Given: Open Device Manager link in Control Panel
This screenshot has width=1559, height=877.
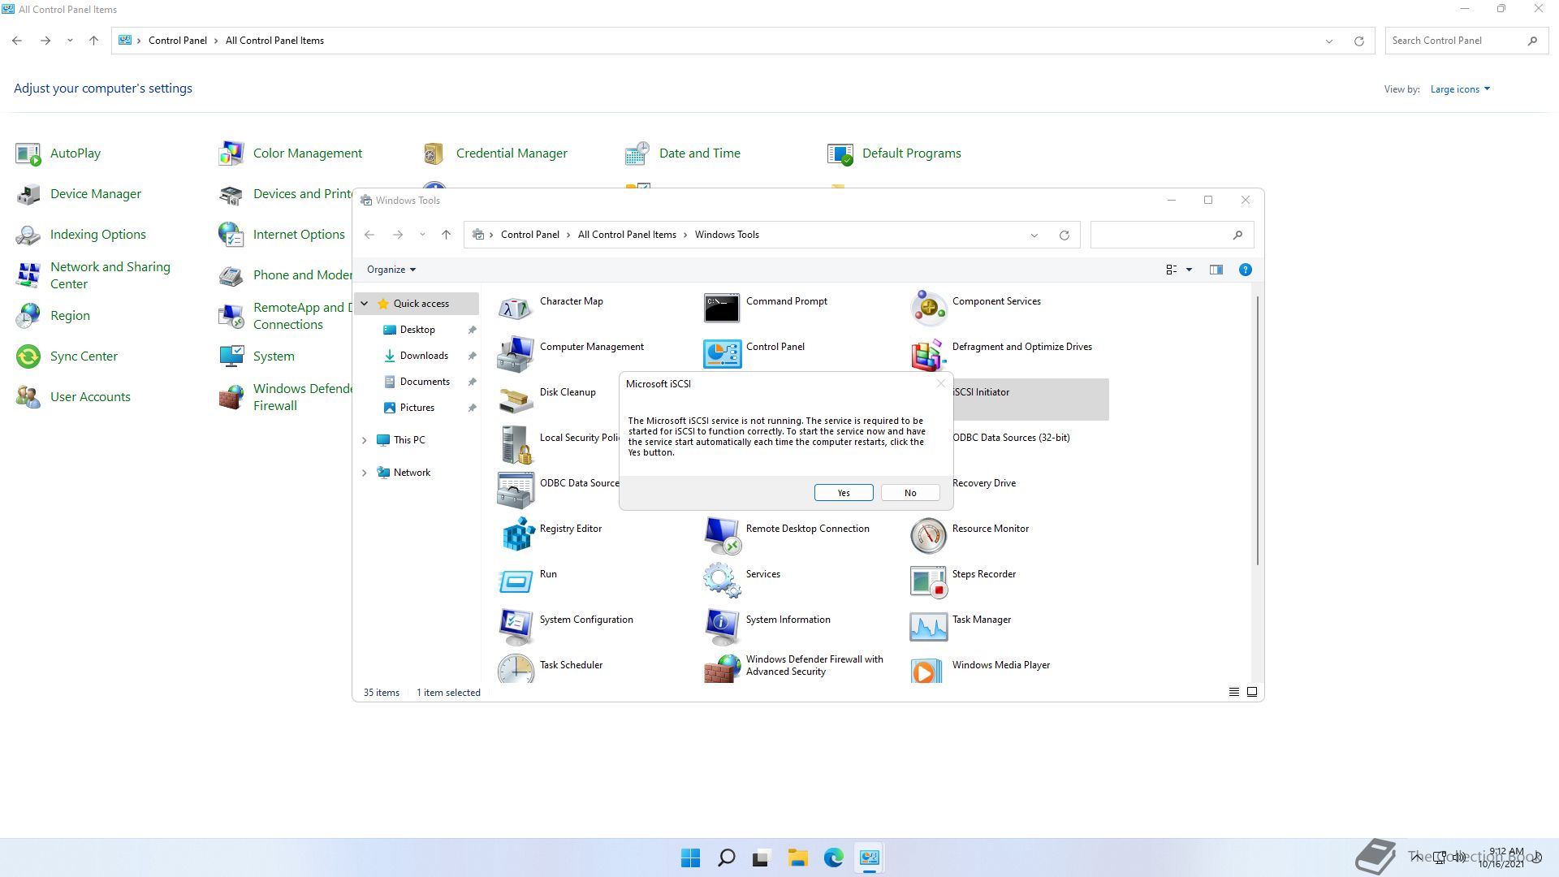Looking at the screenshot, I should click(96, 194).
